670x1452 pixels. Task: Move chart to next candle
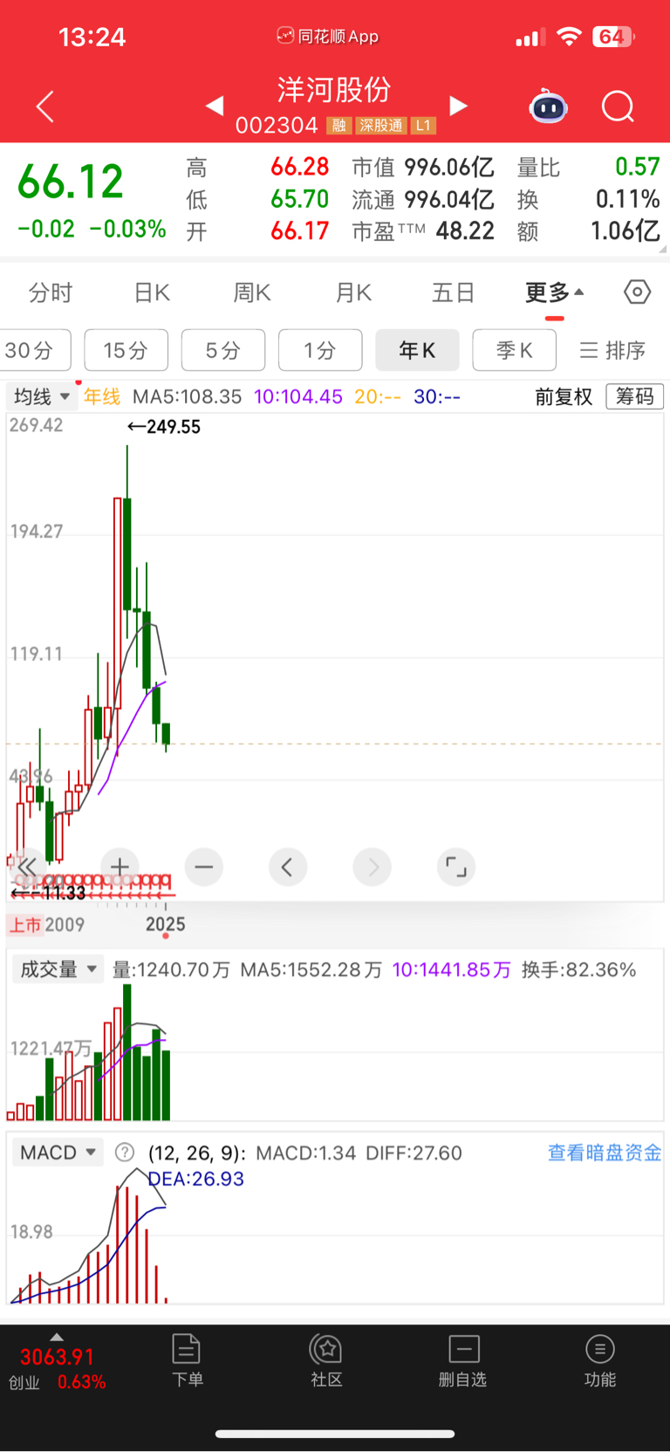pos(373,867)
